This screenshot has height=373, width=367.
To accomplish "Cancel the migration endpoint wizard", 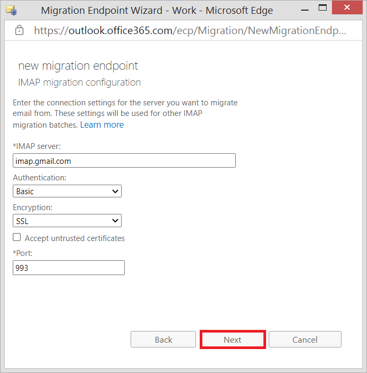I will (x=305, y=339).
